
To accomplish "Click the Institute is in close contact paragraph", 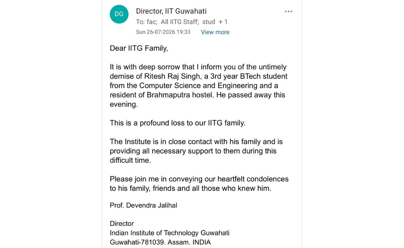I will 196,151.
